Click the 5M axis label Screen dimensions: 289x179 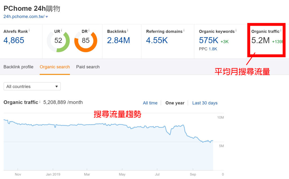[x=221, y=146]
